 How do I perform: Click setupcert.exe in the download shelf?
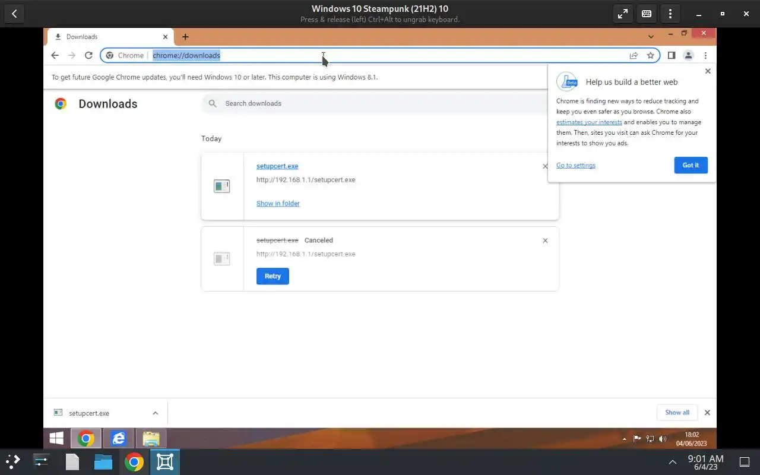tap(89, 413)
